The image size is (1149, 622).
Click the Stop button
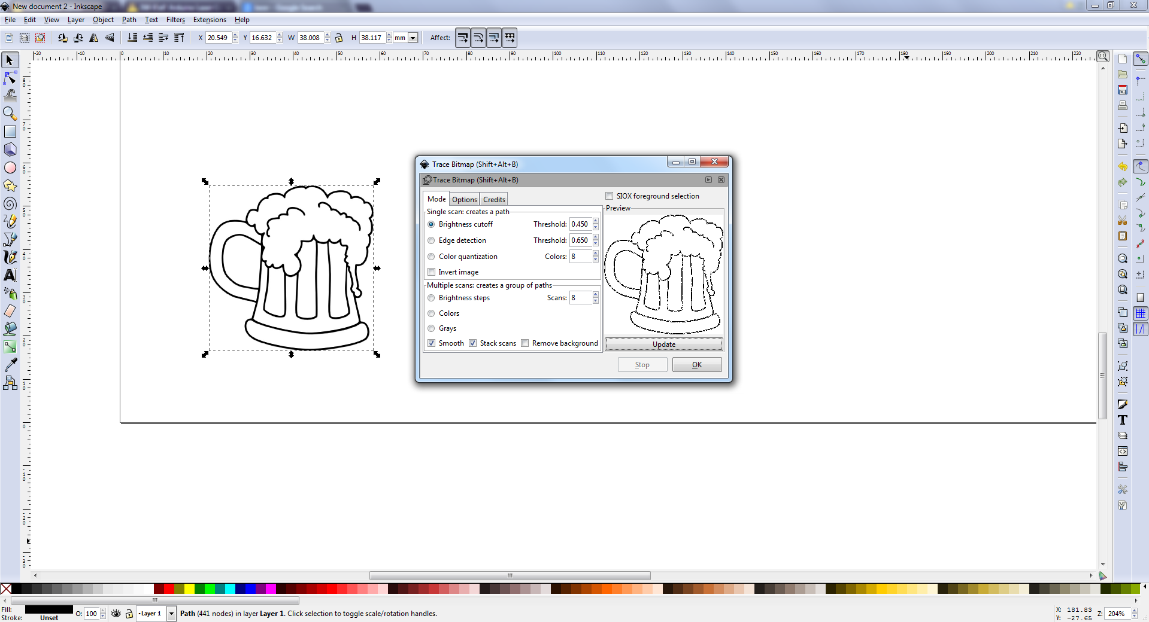[642, 365]
